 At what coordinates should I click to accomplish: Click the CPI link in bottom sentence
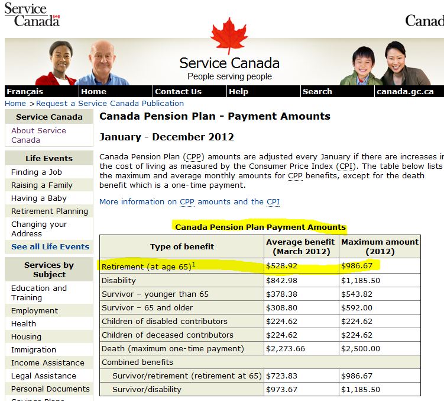[273, 201]
